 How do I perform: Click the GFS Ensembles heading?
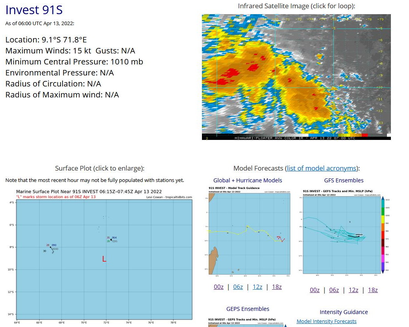tap(344, 180)
